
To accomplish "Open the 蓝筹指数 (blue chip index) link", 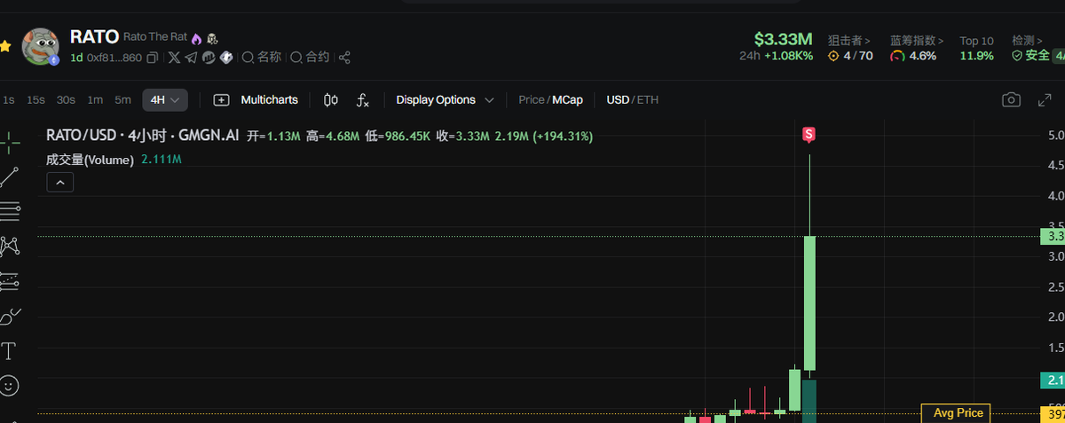I will [917, 41].
